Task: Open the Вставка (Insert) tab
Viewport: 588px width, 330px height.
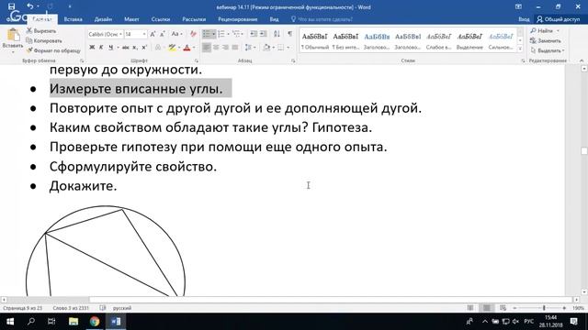Action: click(x=73, y=19)
